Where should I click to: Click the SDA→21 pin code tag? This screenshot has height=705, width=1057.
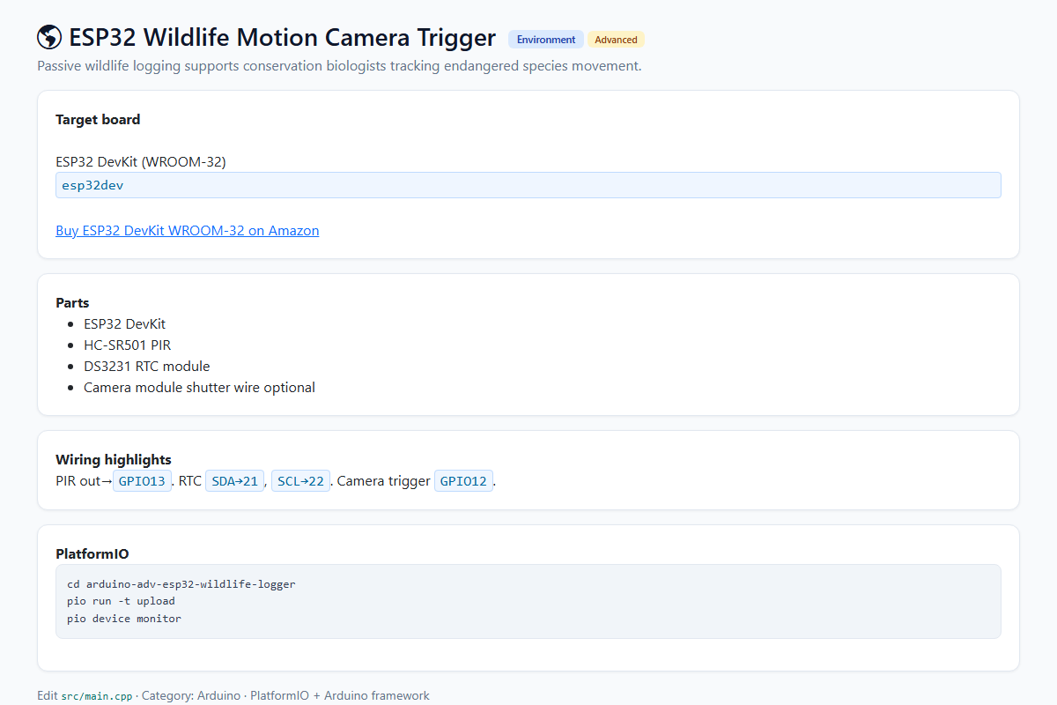(234, 481)
